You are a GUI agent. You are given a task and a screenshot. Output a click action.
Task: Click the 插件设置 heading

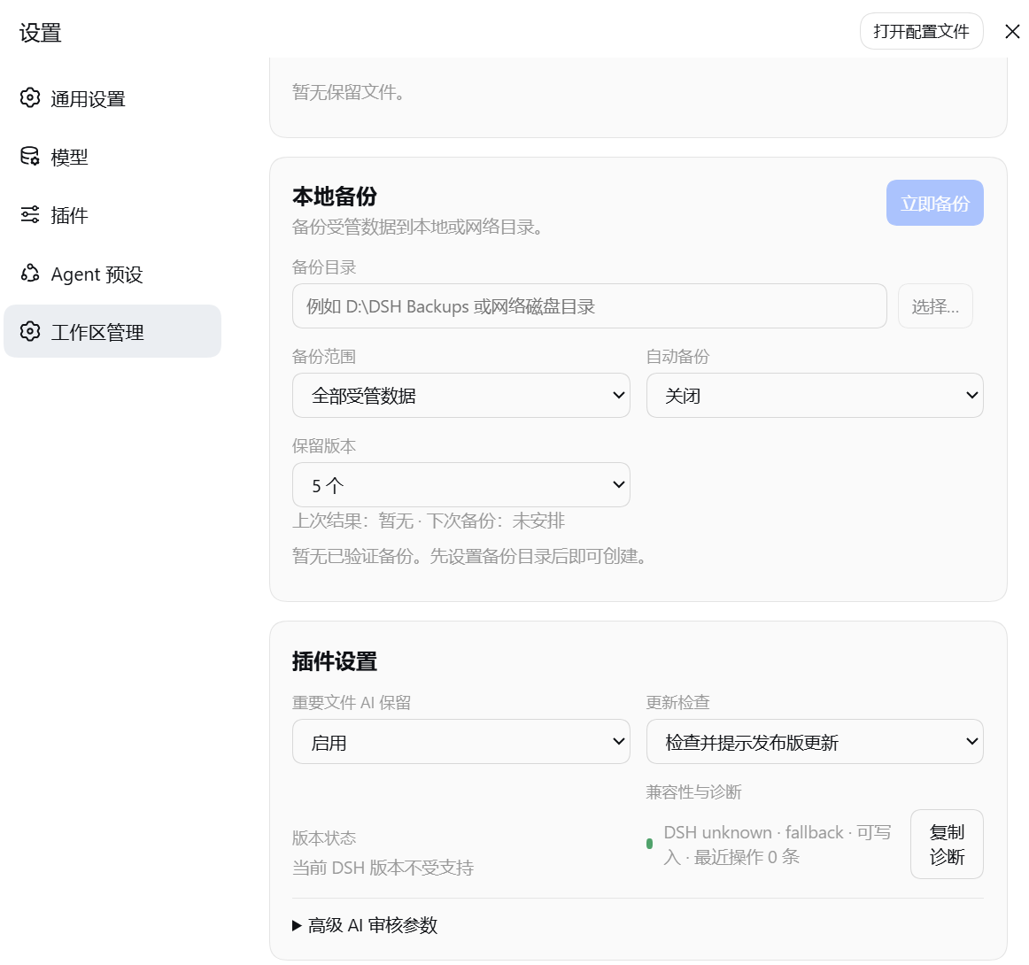point(335,661)
